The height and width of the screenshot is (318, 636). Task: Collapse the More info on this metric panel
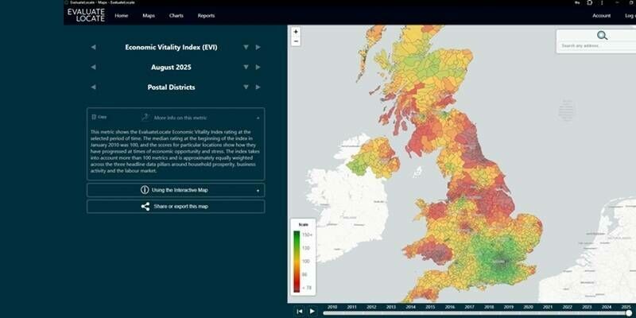[x=258, y=118]
